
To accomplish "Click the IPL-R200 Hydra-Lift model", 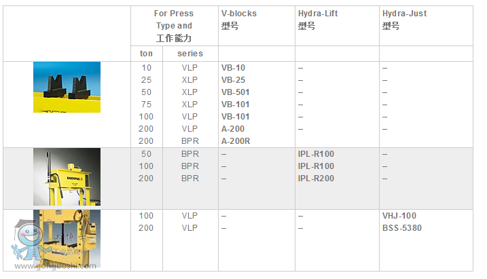I will point(316,179).
